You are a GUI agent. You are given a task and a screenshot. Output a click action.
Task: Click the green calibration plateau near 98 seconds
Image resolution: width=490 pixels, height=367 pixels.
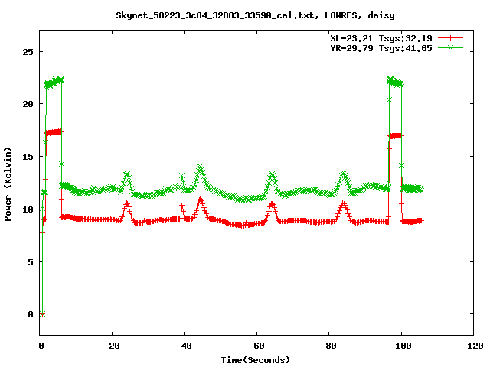(395, 83)
